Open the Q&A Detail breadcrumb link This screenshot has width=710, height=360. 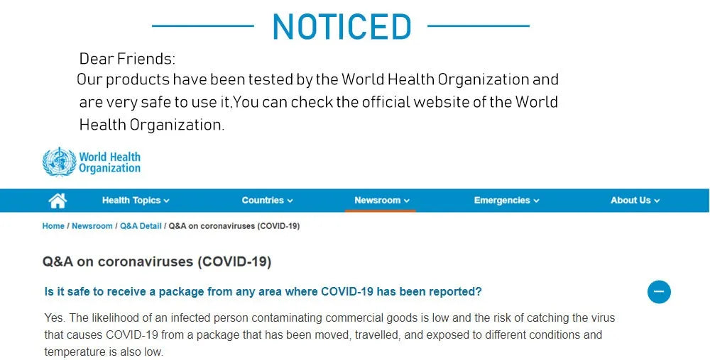(141, 226)
